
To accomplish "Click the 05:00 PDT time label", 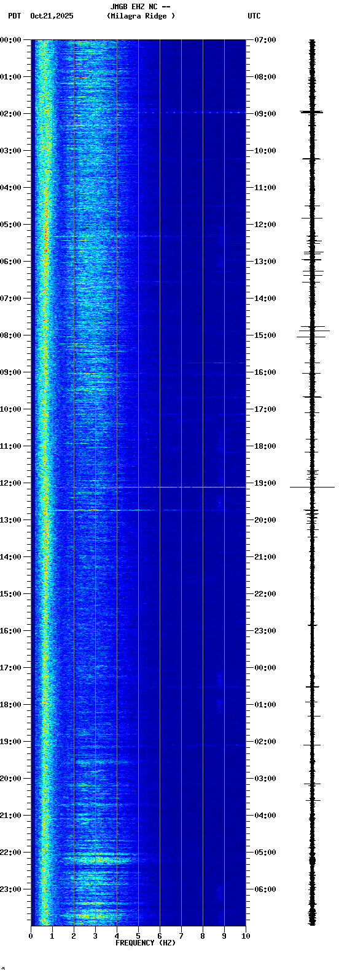I will pyautogui.click(x=11, y=225).
